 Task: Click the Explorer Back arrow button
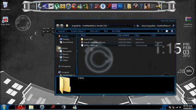coord(58,26)
